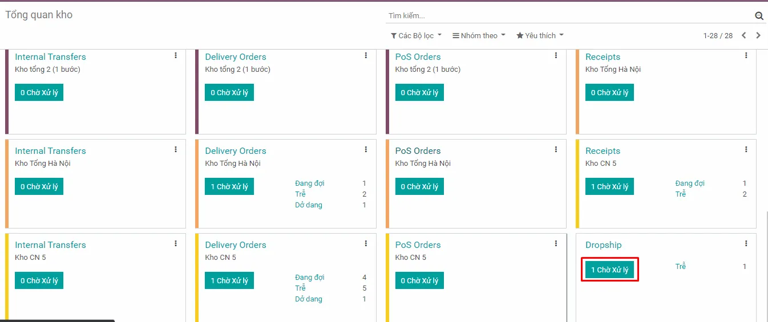Click Trễ link in Receipts Kho CN 5
The image size is (768, 322).
[x=681, y=194]
